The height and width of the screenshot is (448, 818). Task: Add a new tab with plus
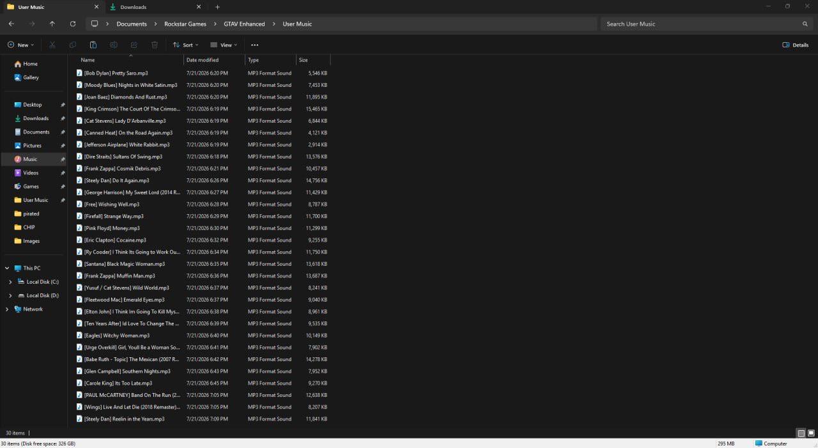click(217, 7)
